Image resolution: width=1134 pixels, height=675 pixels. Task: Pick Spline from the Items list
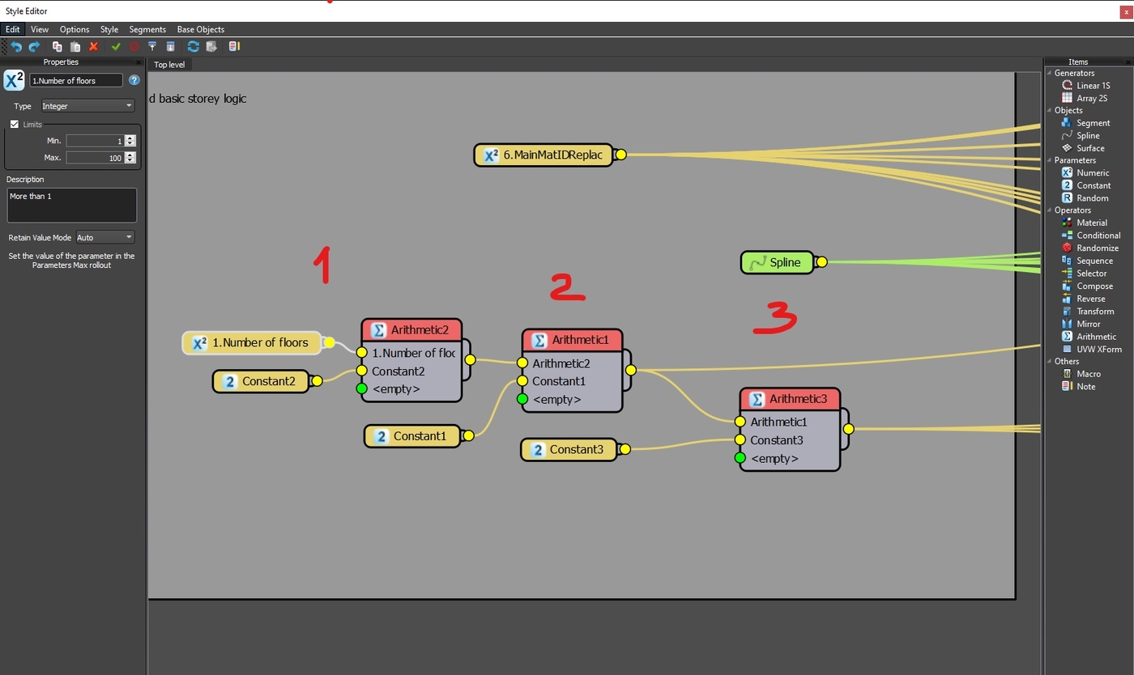pos(1081,136)
